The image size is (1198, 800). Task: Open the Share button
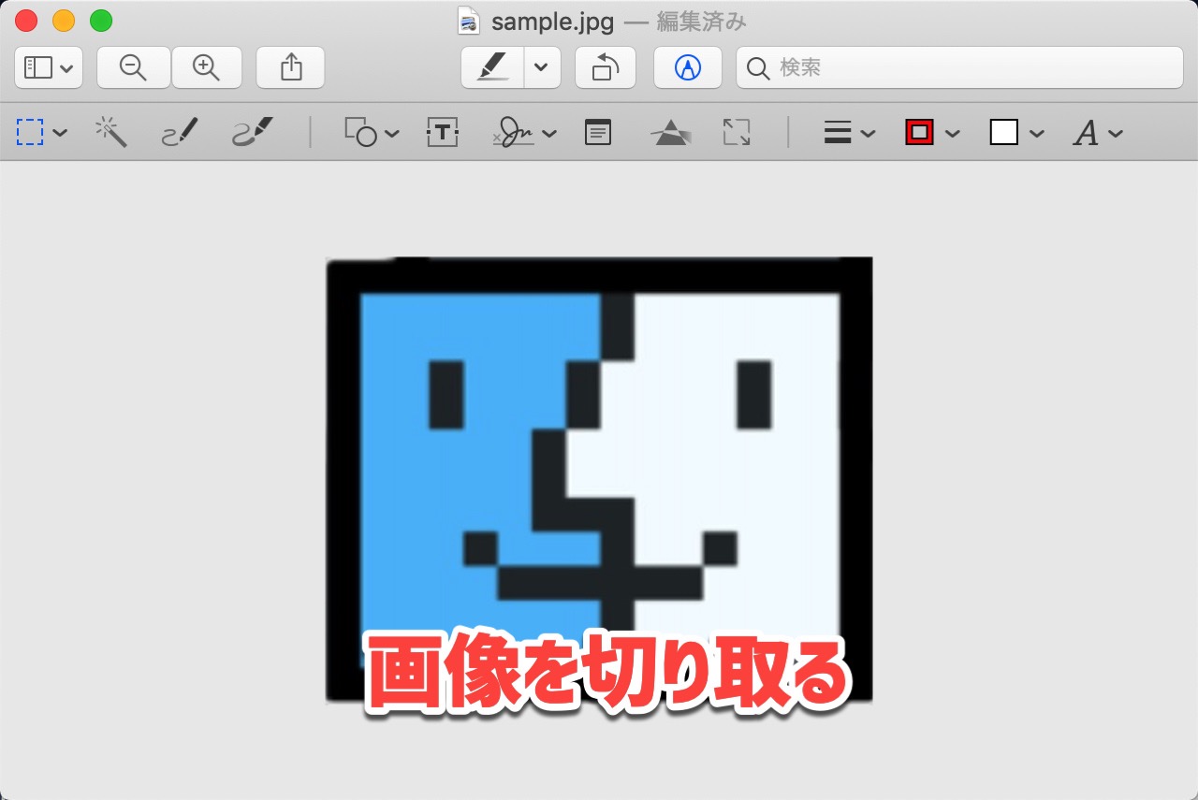(291, 67)
